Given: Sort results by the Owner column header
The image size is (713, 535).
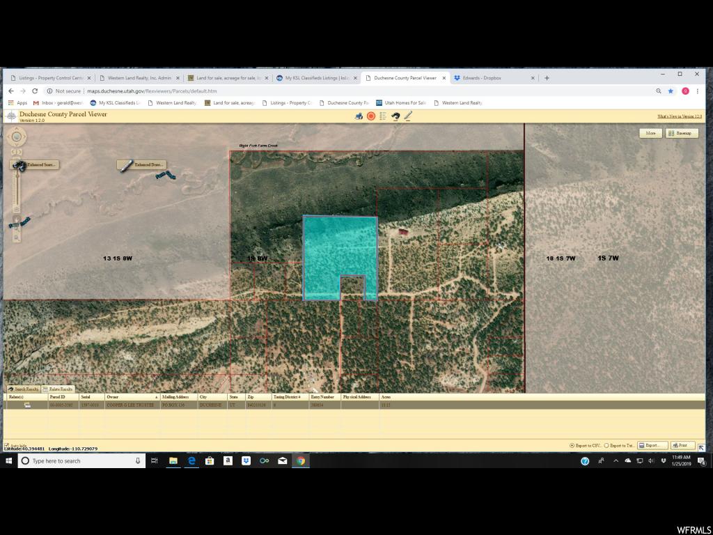Looking at the screenshot, I should 132,397.
